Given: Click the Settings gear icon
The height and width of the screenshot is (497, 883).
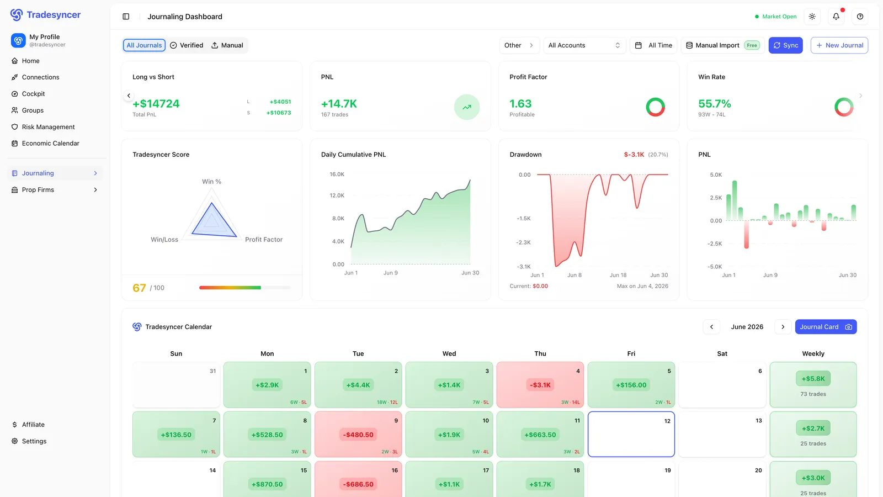Looking at the screenshot, I should coord(15,441).
